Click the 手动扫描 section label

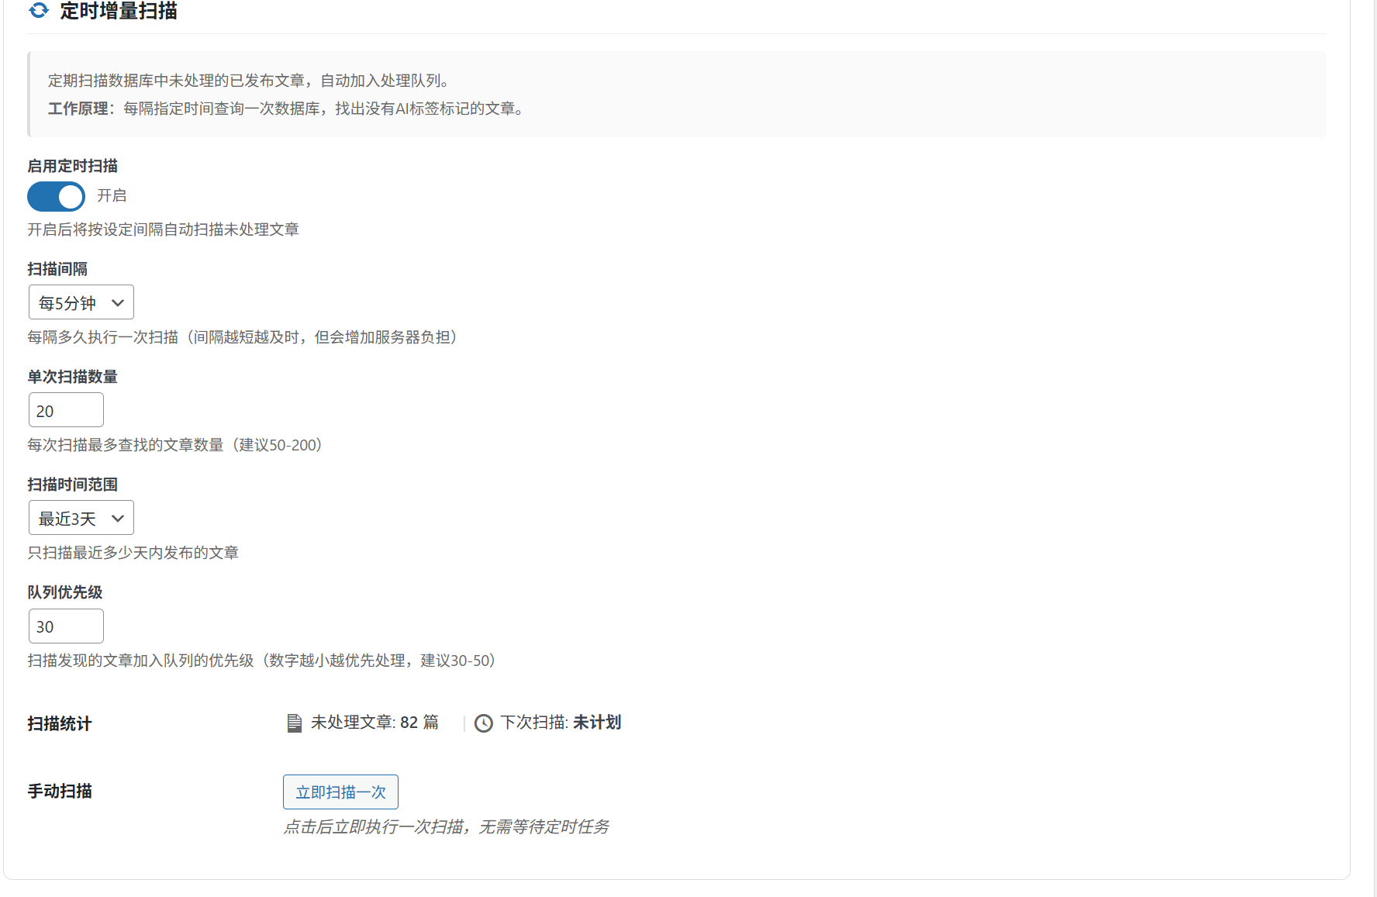[x=60, y=791]
